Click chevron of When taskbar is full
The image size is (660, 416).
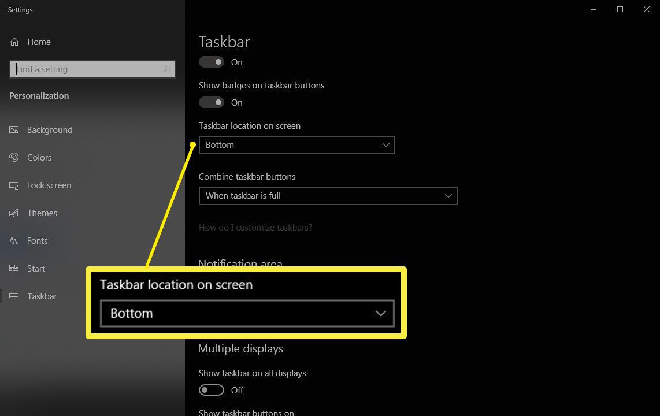pos(448,196)
